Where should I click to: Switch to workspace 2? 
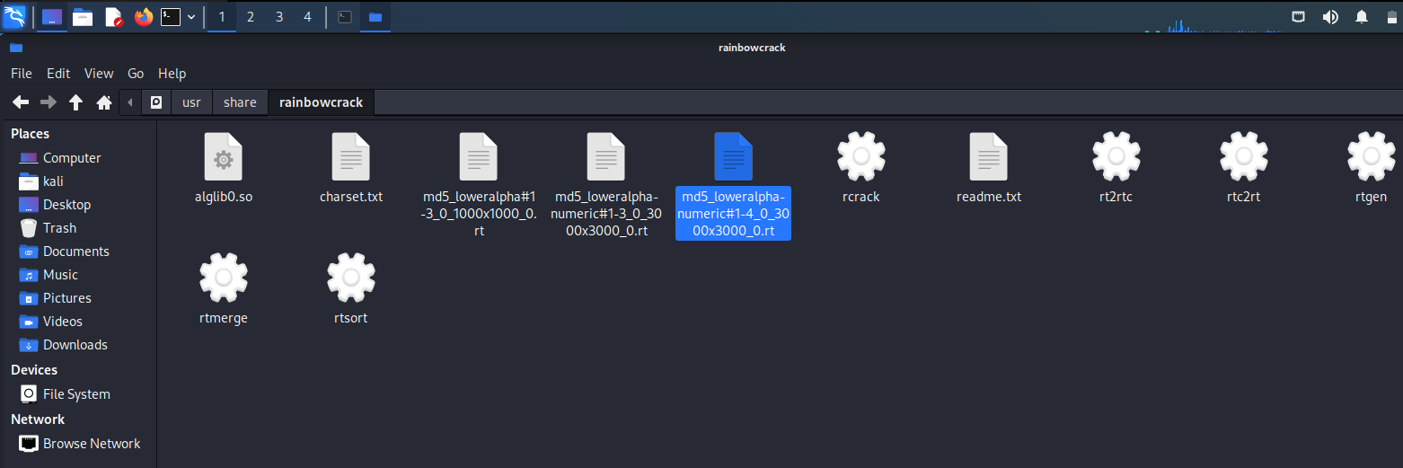click(251, 17)
